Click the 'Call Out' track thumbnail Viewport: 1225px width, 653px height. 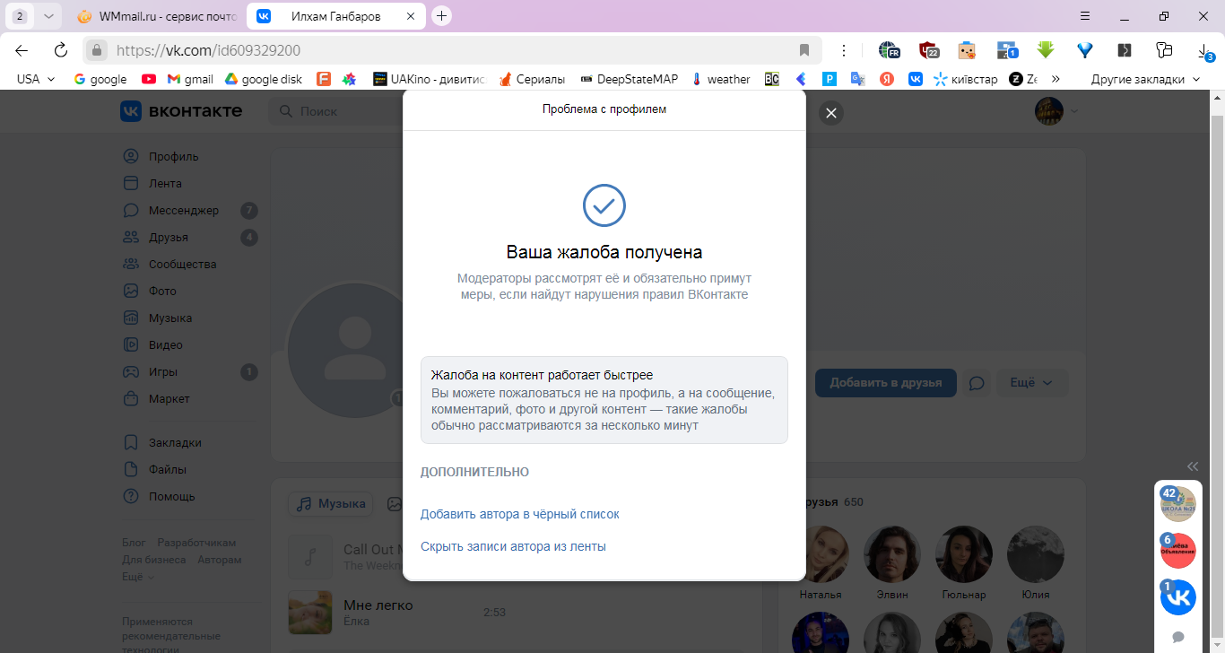(310, 558)
